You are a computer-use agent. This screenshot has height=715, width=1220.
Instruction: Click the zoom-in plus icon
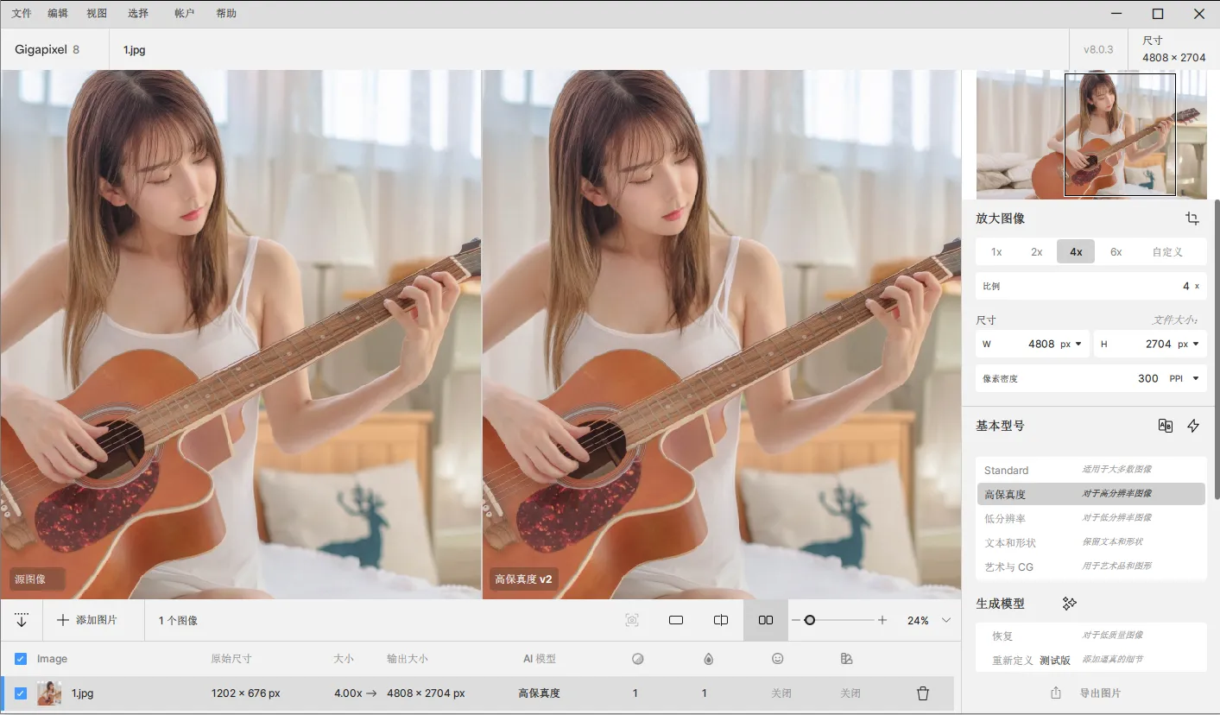click(882, 620)
